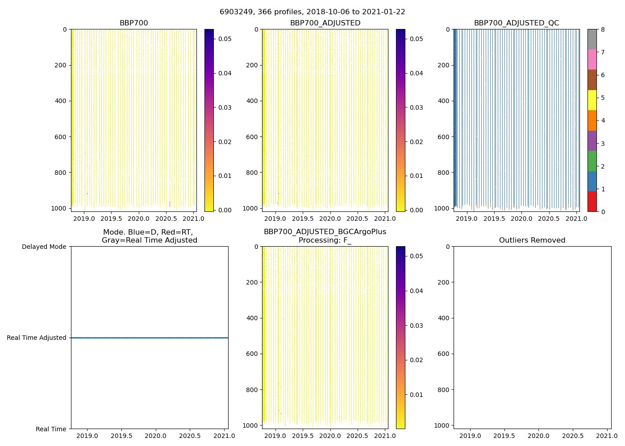Click the Real Time axis label
This screenshot has width=625, height=446.
pos(51,429)
